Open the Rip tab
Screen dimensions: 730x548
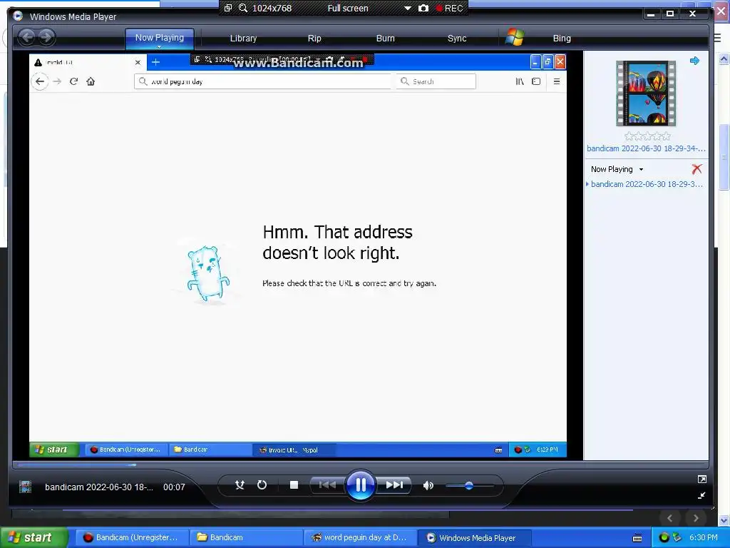[314, 39]
